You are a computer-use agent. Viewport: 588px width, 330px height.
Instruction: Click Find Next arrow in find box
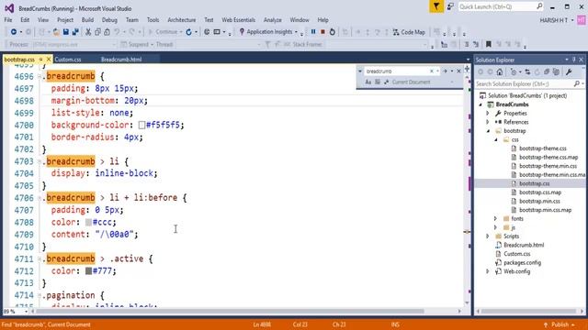pyautogui.click(x=445, y=71)
